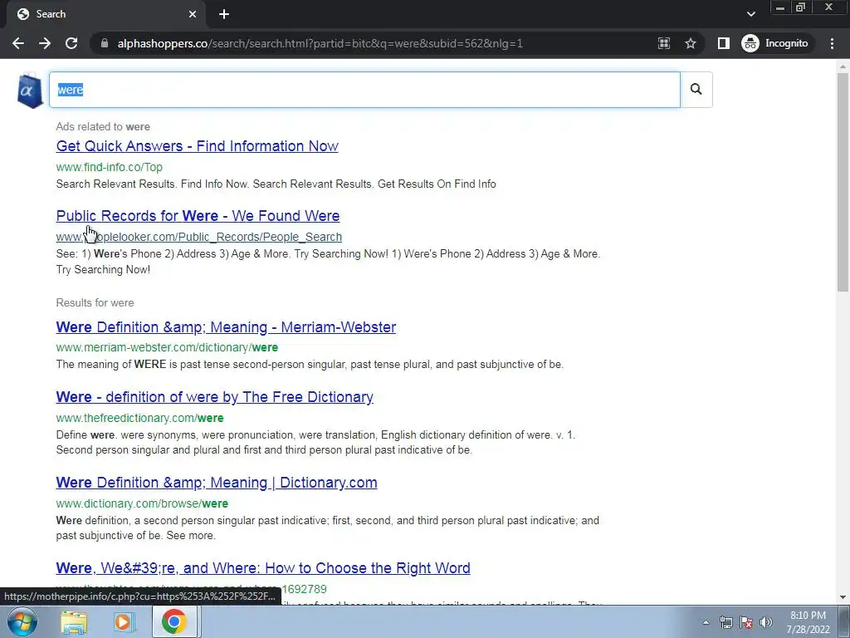Click www.thefreedictionary.com/were URL
Screen dimensions: 850x638
[x=139, y=418]
